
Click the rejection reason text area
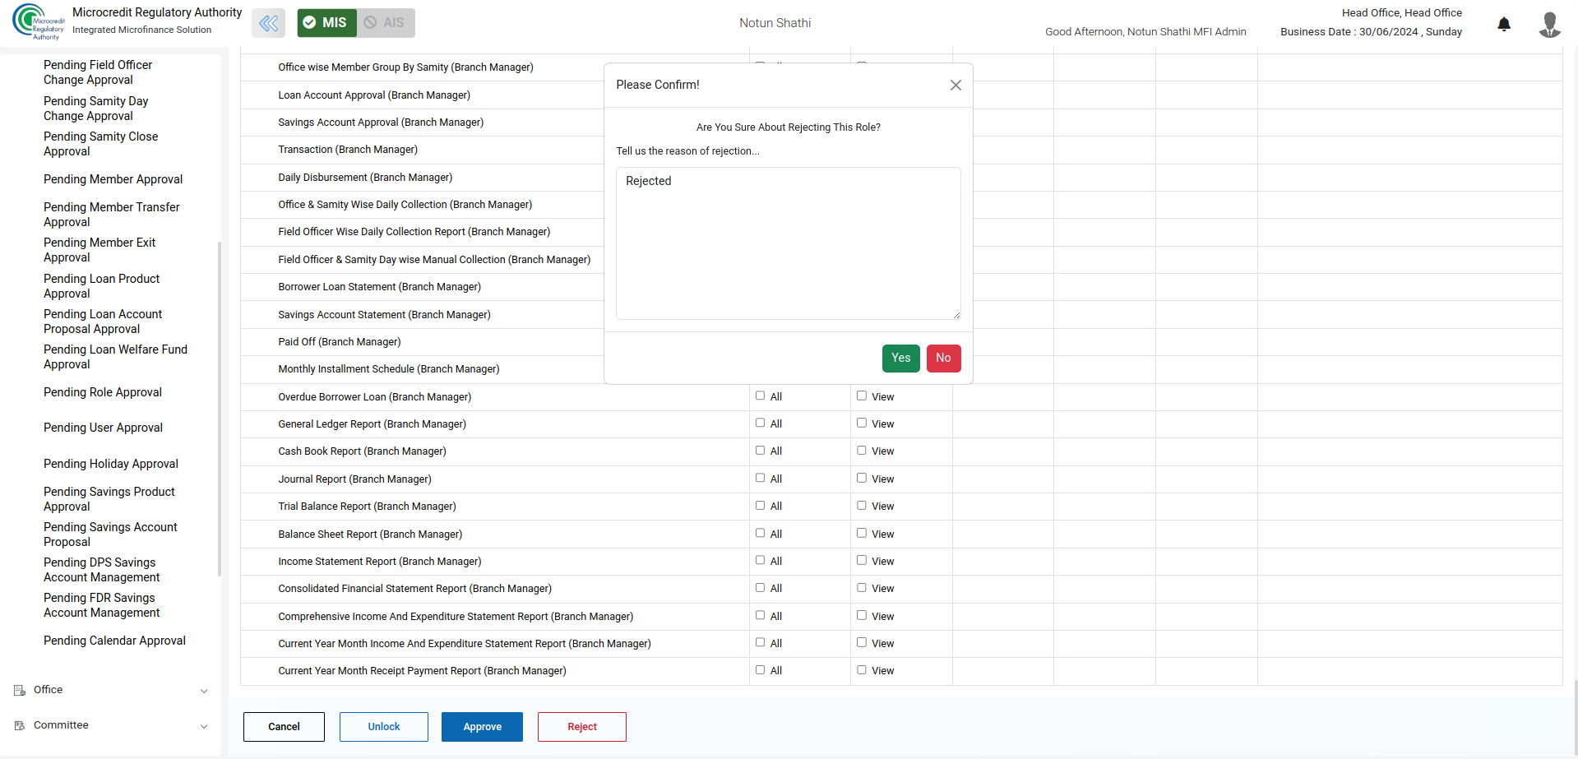click(788, 243)
